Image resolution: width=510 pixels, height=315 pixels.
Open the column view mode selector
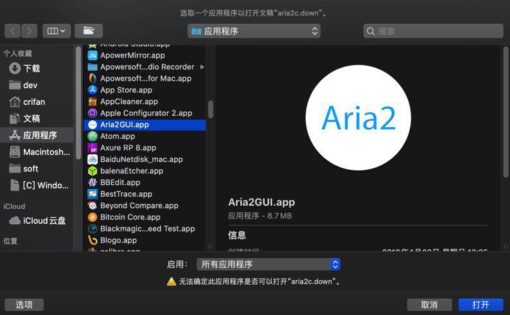[57, 31]
